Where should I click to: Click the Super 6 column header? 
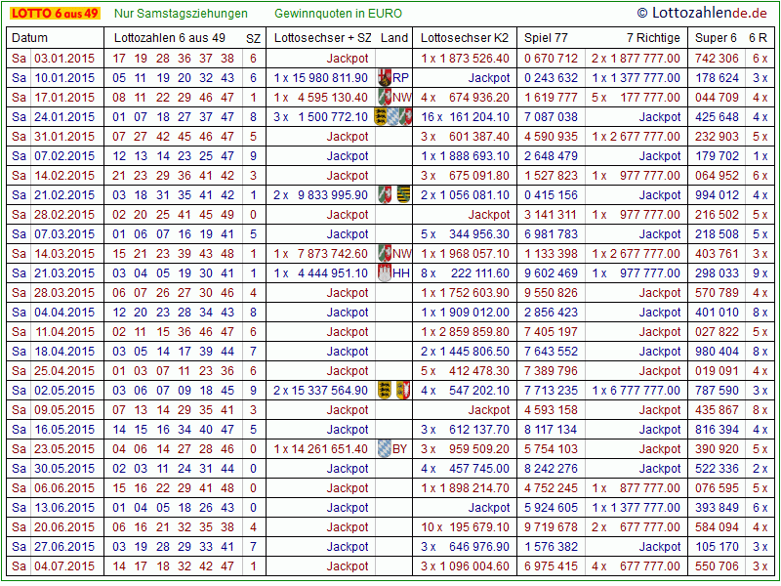[x=715, y=38]
